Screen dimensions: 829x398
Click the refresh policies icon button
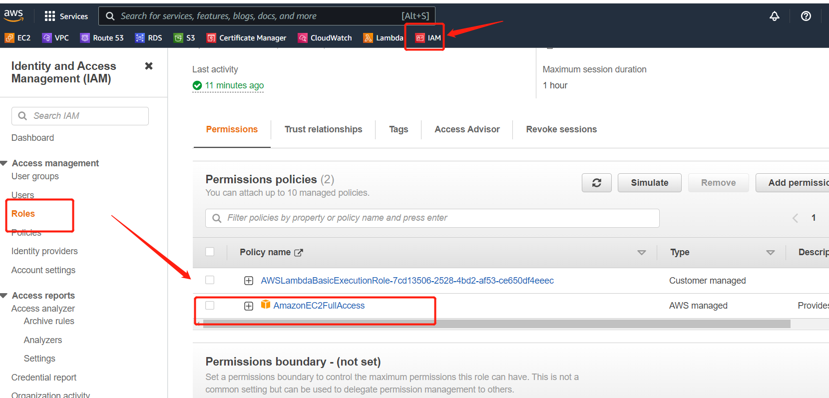pos(596,183)
